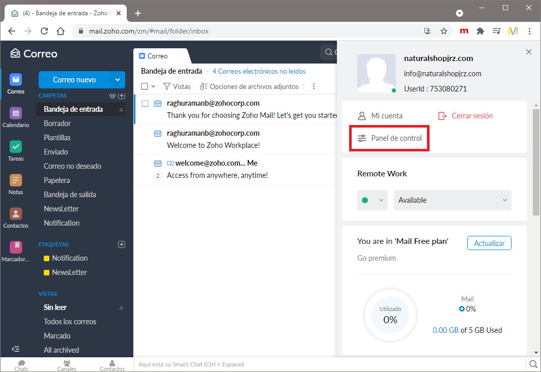Image resolution: width=541 pixels, height=372 pixels.
Task: Open the Correo app in sidebar
Action: [16, 84]
